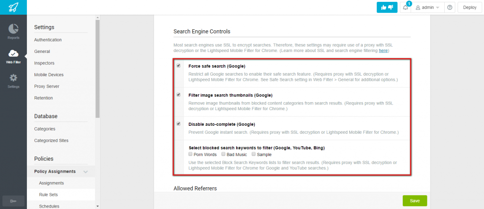This screenshot has width=484, height=209.
Task: Select the Web Filter cloud icon
Action: 13,53
